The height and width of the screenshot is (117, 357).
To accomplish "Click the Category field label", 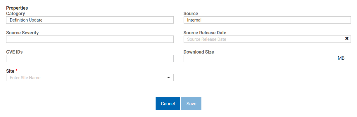I will coord(15,13).
